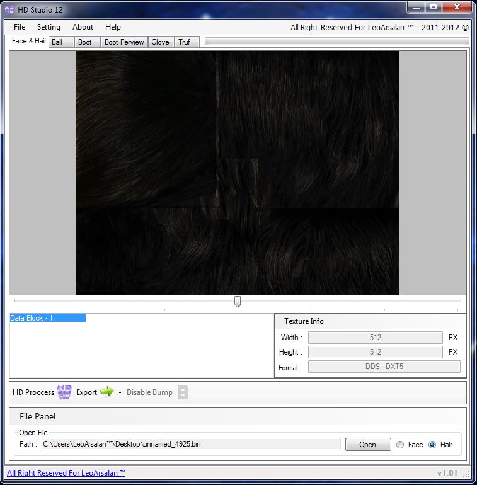Open the All Right Reserved For LeoArsalan link
The width and height of the screenshot is (477, 485).
pos(66,473)
